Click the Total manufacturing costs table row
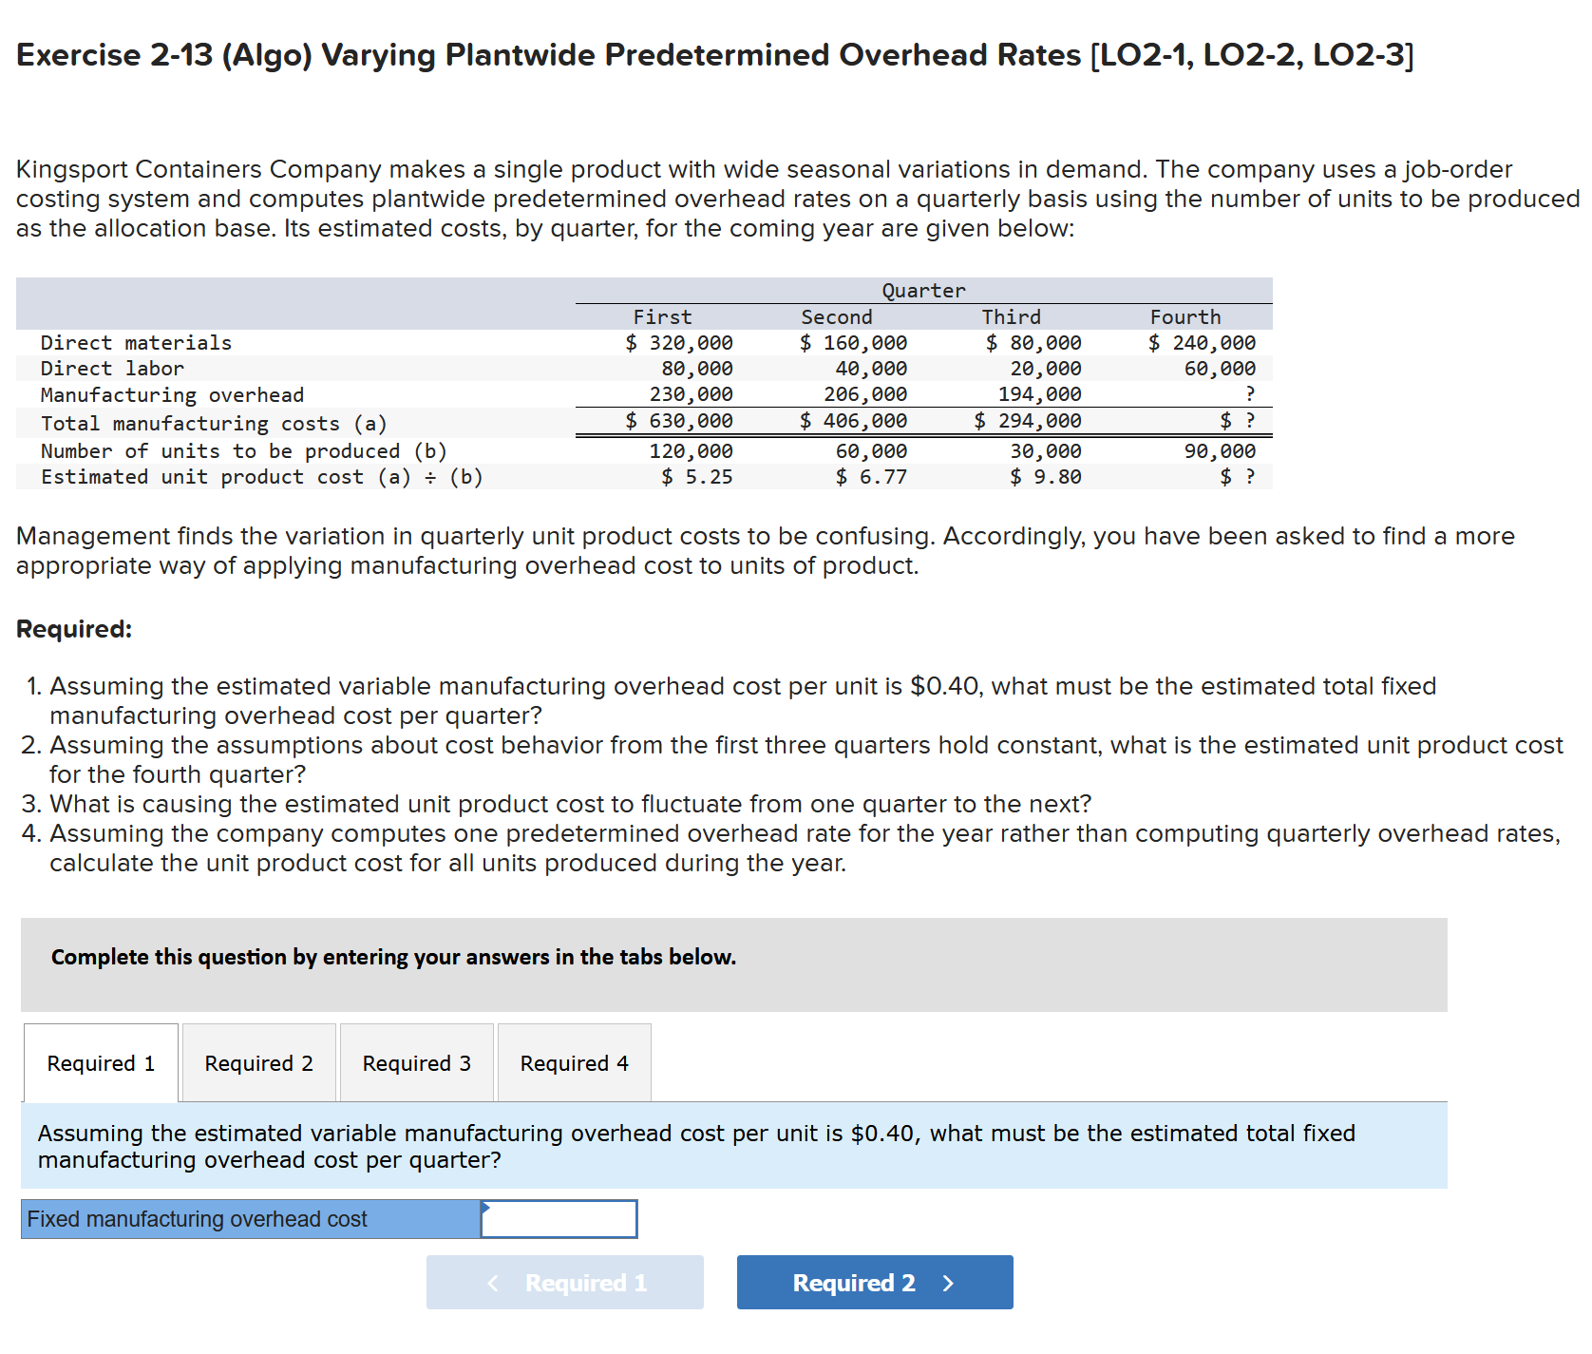This screenshot has height=1354, width=1592. [380, 423]
